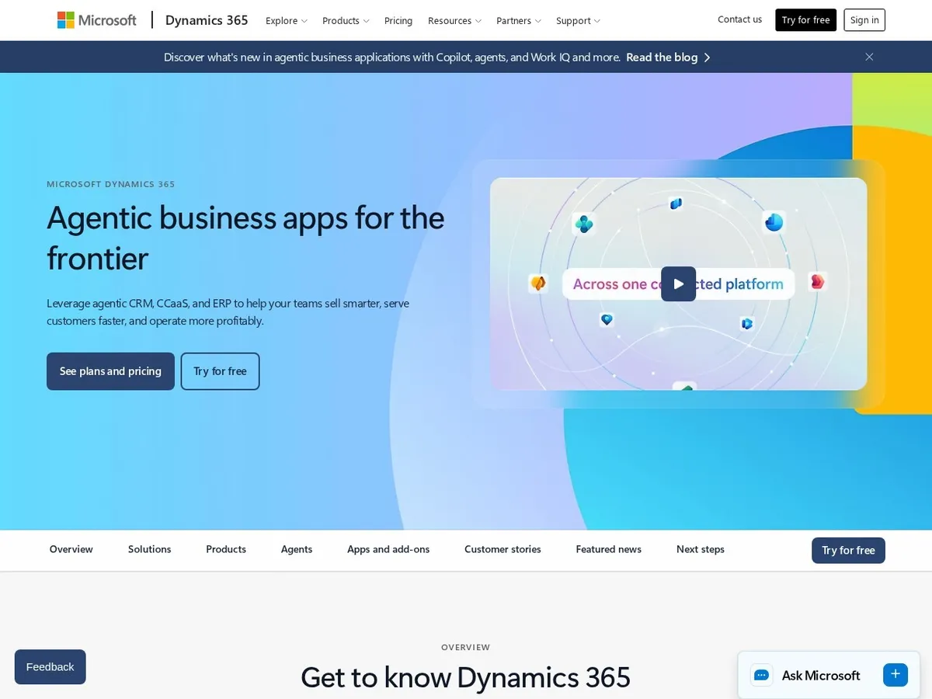Image resolution: width=932 pixels, height=699 pixels.
Task: Click the blue play-shaped app icon in video
Action: [x=747, y=323]
